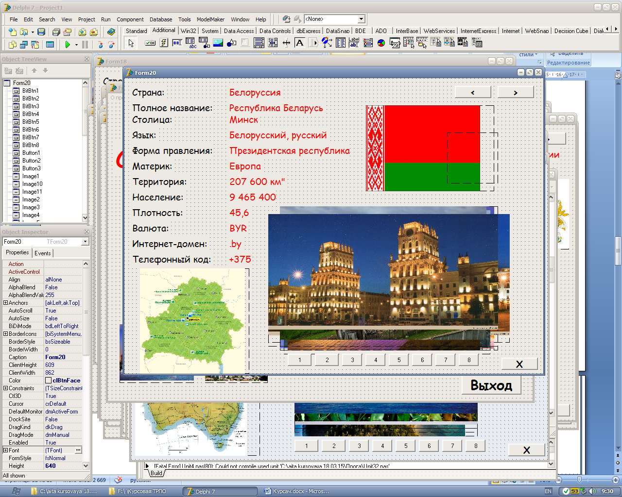Image resolution: width=622 pixels, height=497 pixels.
Task: Click the Выход button
Action: 491,385
